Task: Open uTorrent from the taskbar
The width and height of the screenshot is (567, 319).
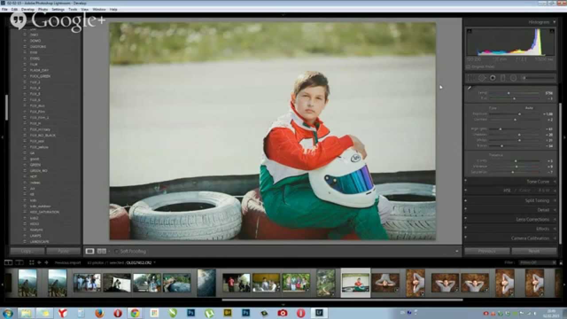Action: [x=210, y=313]
